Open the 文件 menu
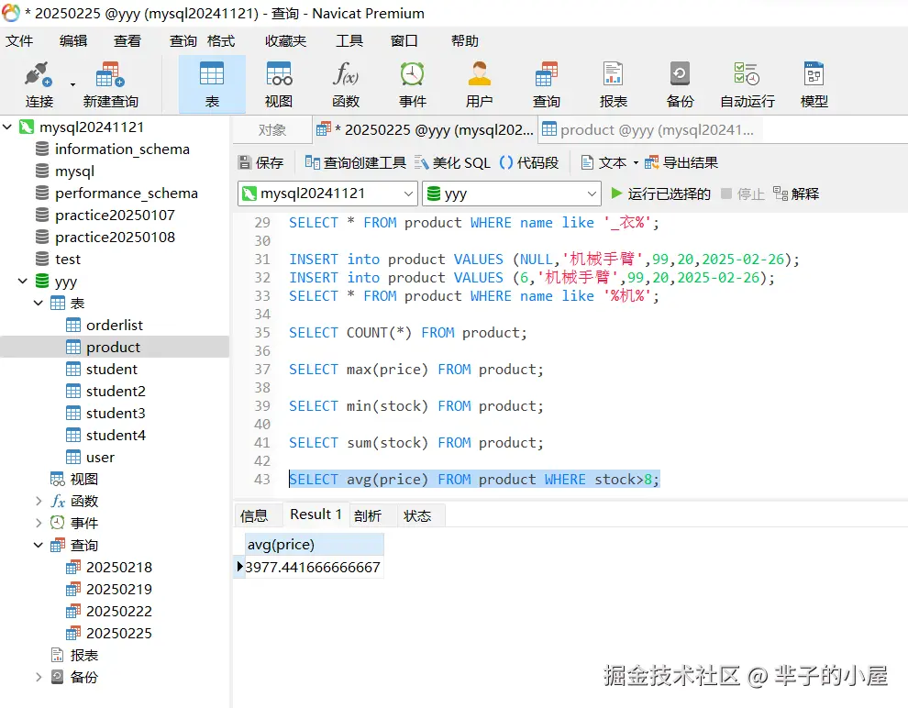Viewport: 908px width, 708px height. tap(19, 41)
